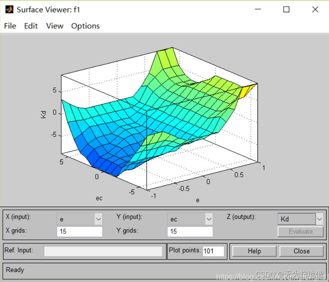Click the Plot points: label
The height and width of the screenshot is (282, 329).
[x=185, y=250]
